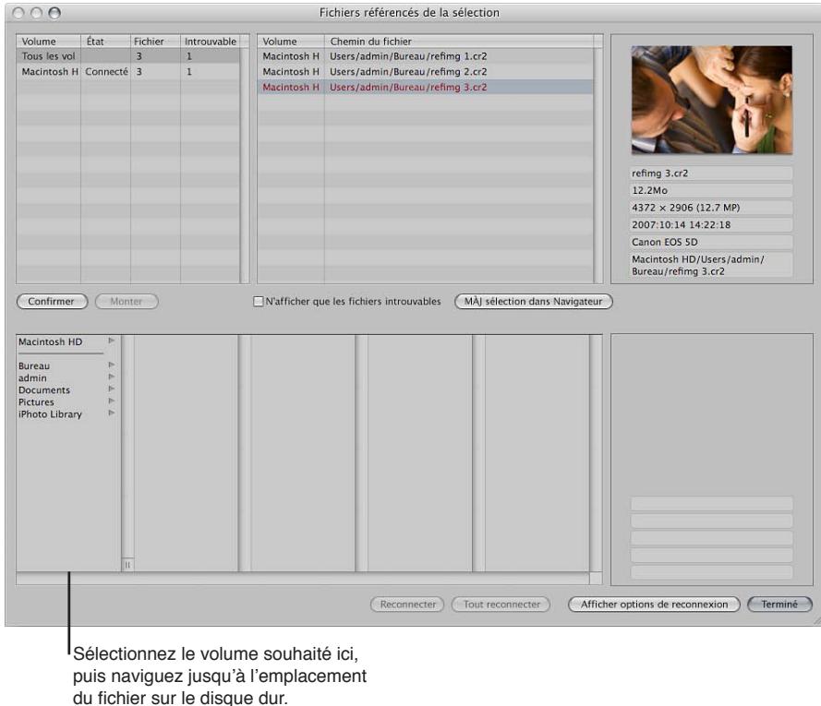
Task: Click MÀJ sélection dans Navigateur button
Action: click(x=533, y=302)
